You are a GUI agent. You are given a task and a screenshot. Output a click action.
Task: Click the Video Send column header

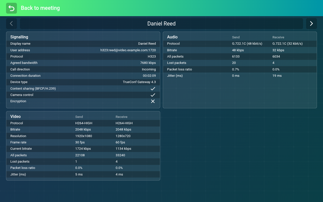[79, 117]
